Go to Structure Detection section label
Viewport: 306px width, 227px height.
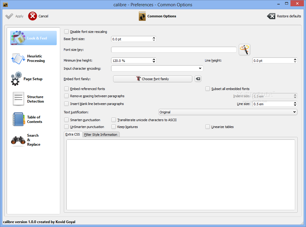(36, 99)
